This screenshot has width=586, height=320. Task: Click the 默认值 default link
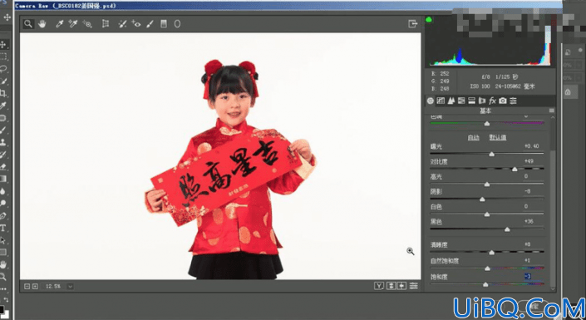498,138
